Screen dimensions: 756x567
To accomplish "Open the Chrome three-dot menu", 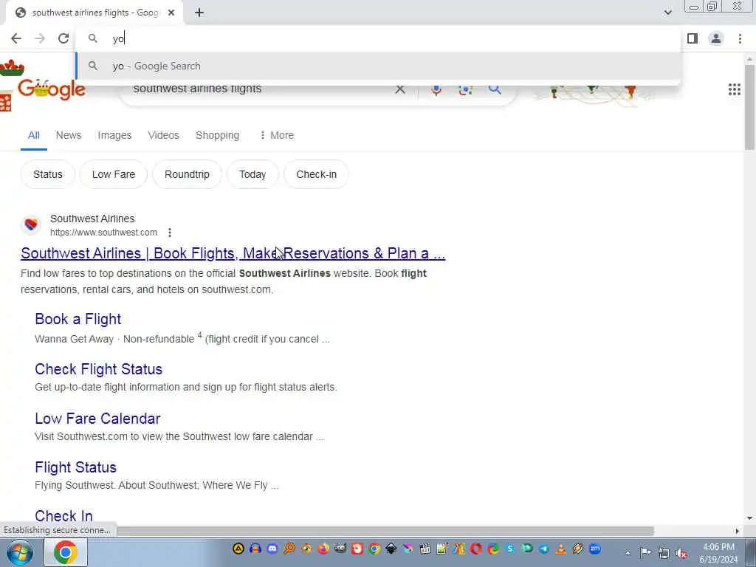I will [x=740, y=38].
